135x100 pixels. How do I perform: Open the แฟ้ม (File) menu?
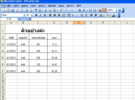[x=9, y=6]
